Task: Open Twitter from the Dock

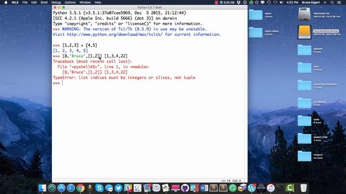Action: click(118, 188)
